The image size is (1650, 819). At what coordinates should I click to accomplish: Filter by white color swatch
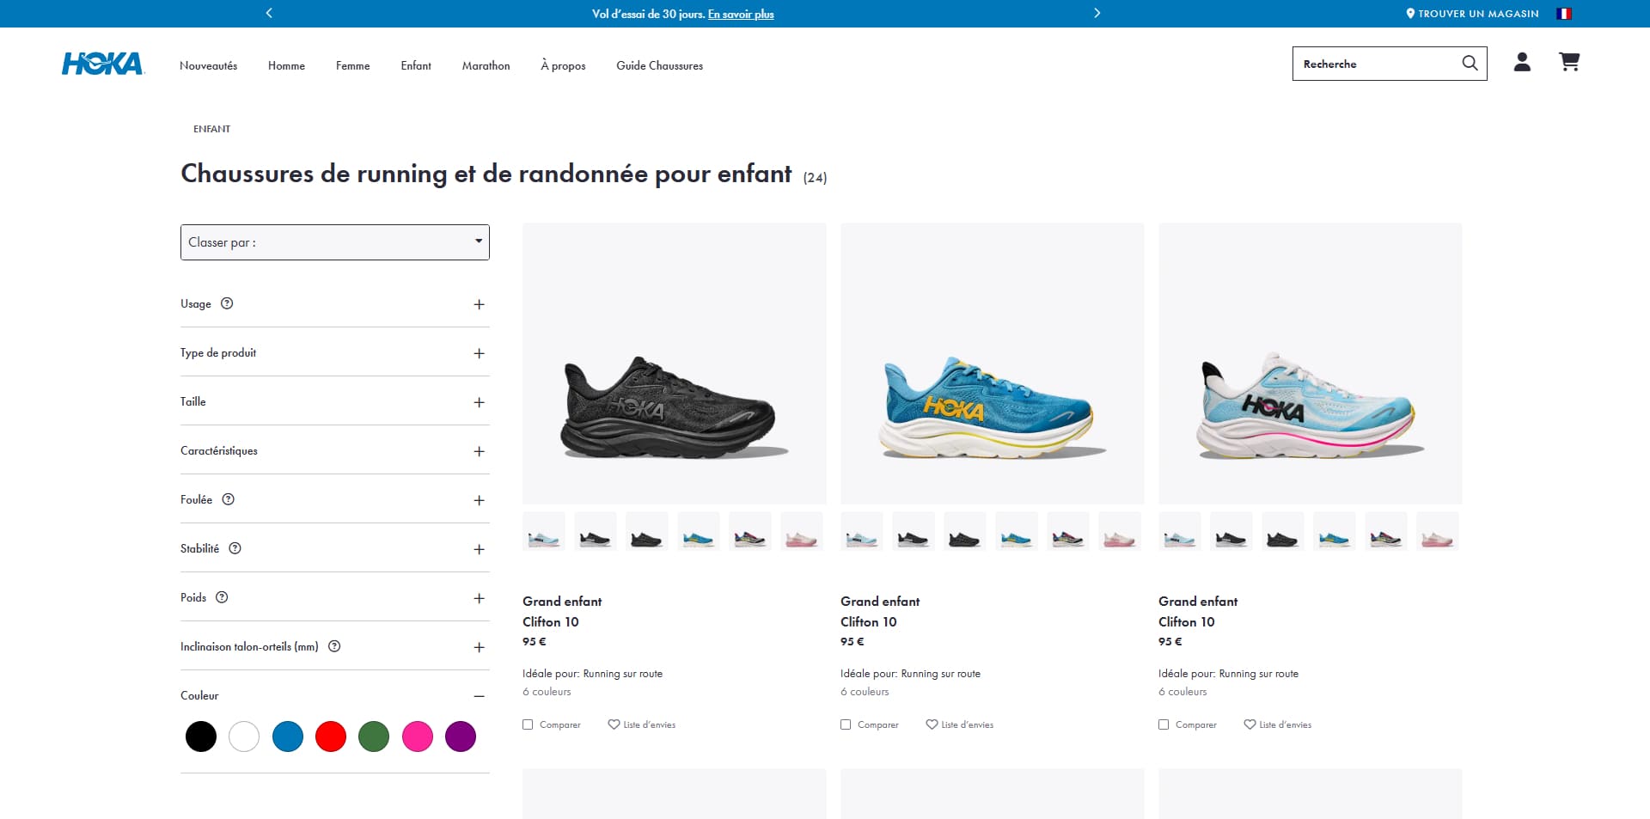(x=244, y=736)
